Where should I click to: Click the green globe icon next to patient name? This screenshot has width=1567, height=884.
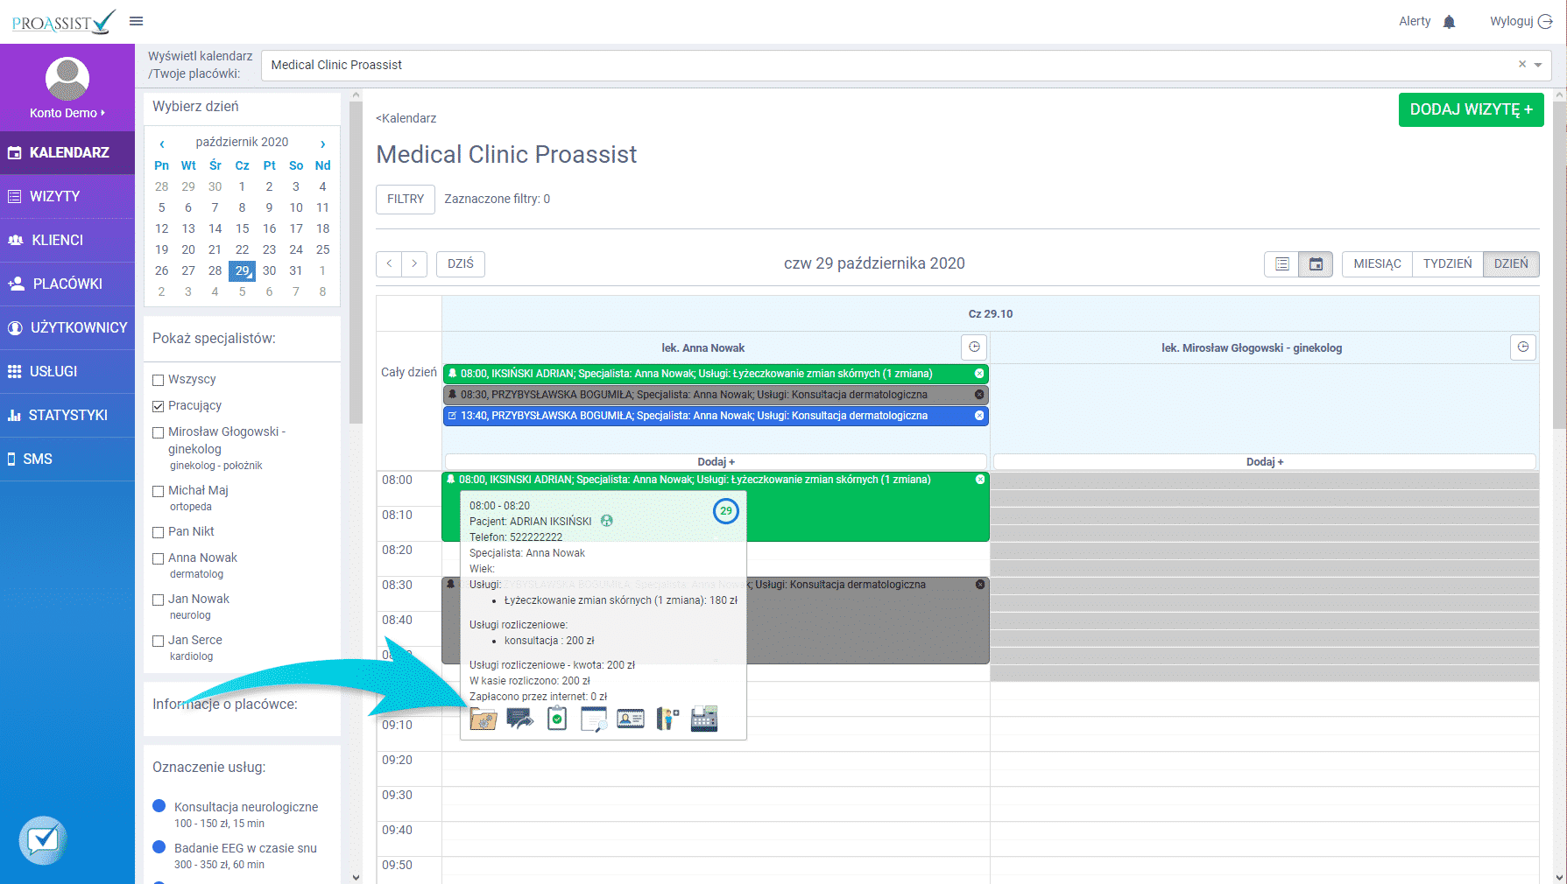coord(607,521)
